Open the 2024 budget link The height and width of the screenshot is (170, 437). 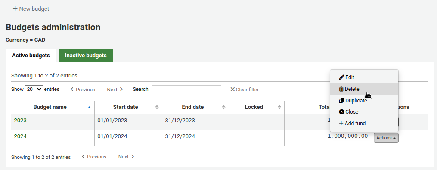20,136
